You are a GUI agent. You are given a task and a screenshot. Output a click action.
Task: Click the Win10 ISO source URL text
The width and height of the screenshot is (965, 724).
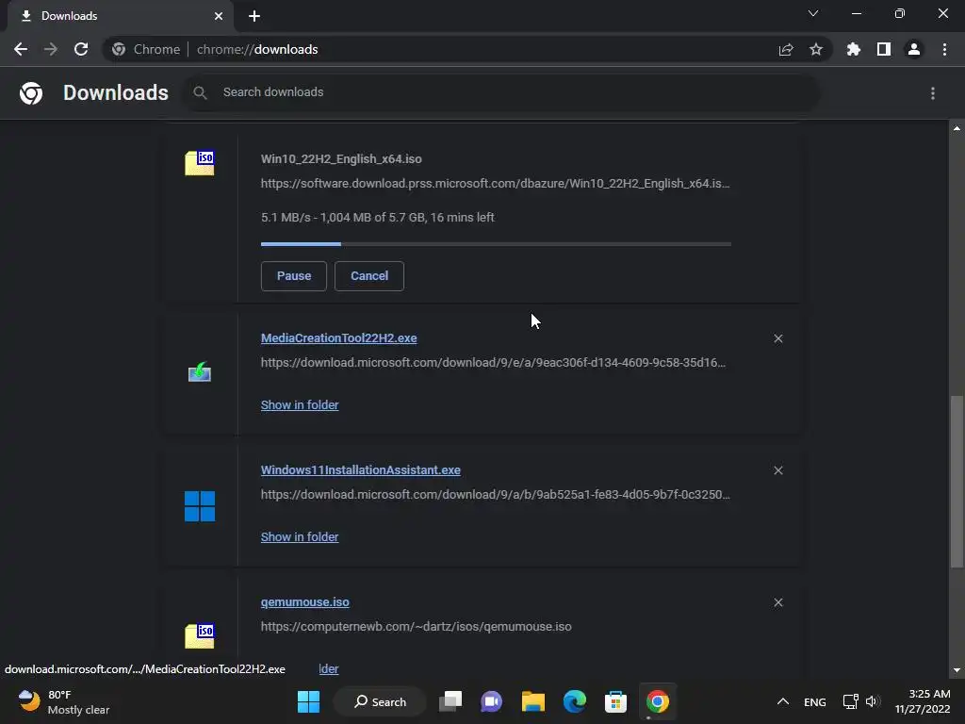point(496,184)
